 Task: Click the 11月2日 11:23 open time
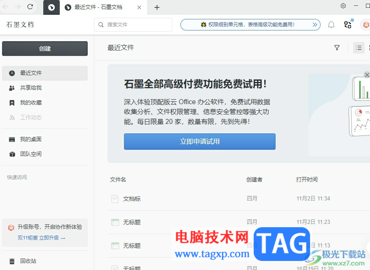tap(313, 222)
